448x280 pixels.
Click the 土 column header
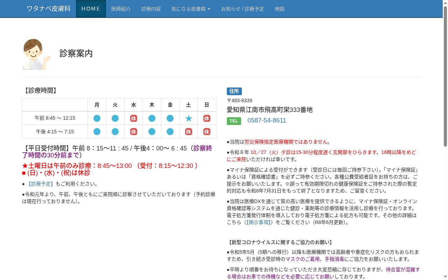pyautogui.click(x=189, y=105)
